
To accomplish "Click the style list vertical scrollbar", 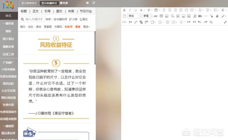I will coord(95,48).
